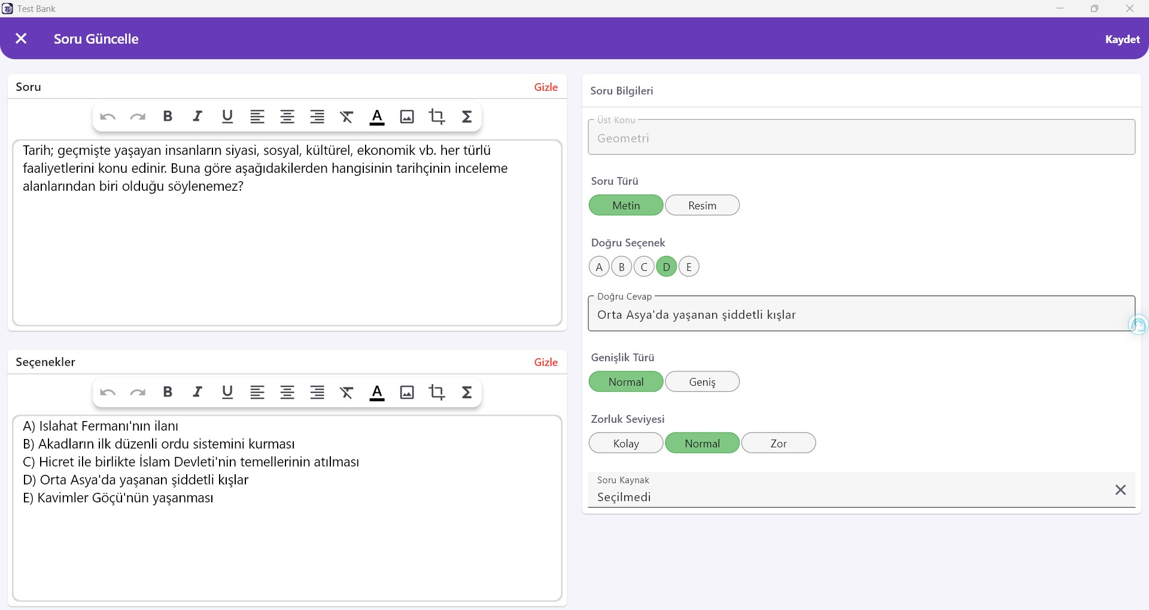The height and width of the screenshot is (610, 1149).
Task: Choose option D as correct answer
Action: [x=667, y=267]
